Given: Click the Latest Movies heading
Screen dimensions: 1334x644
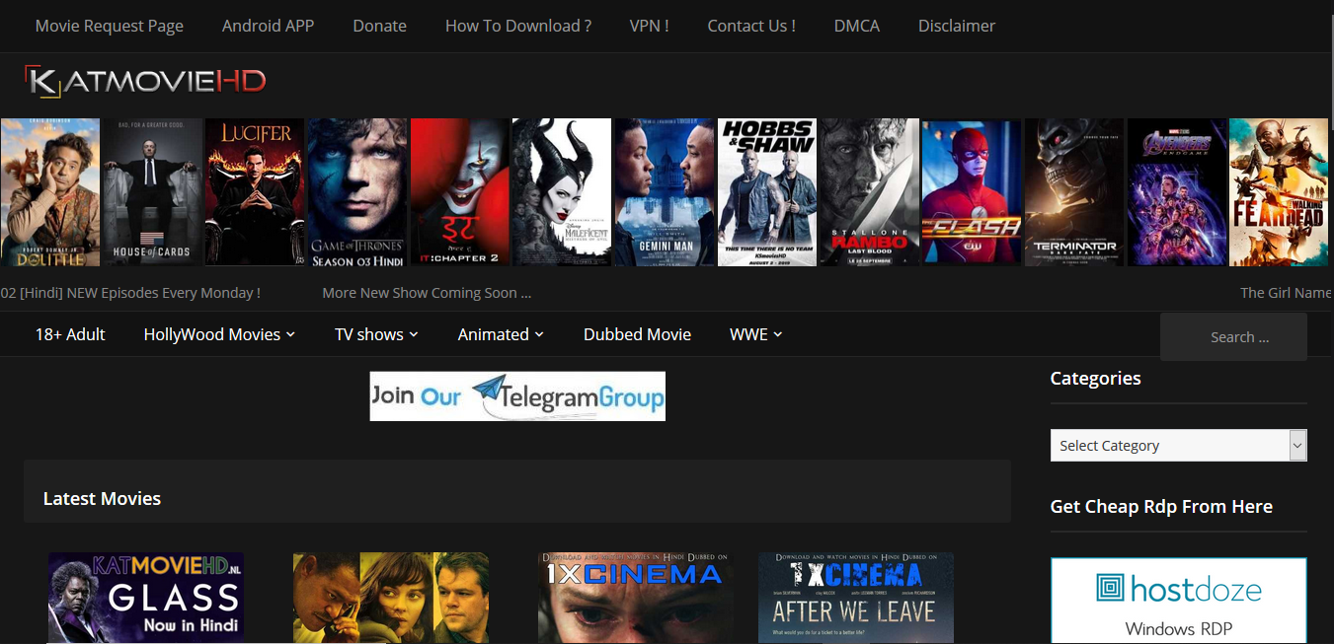Looking at the screenshot, I should 102,498.
